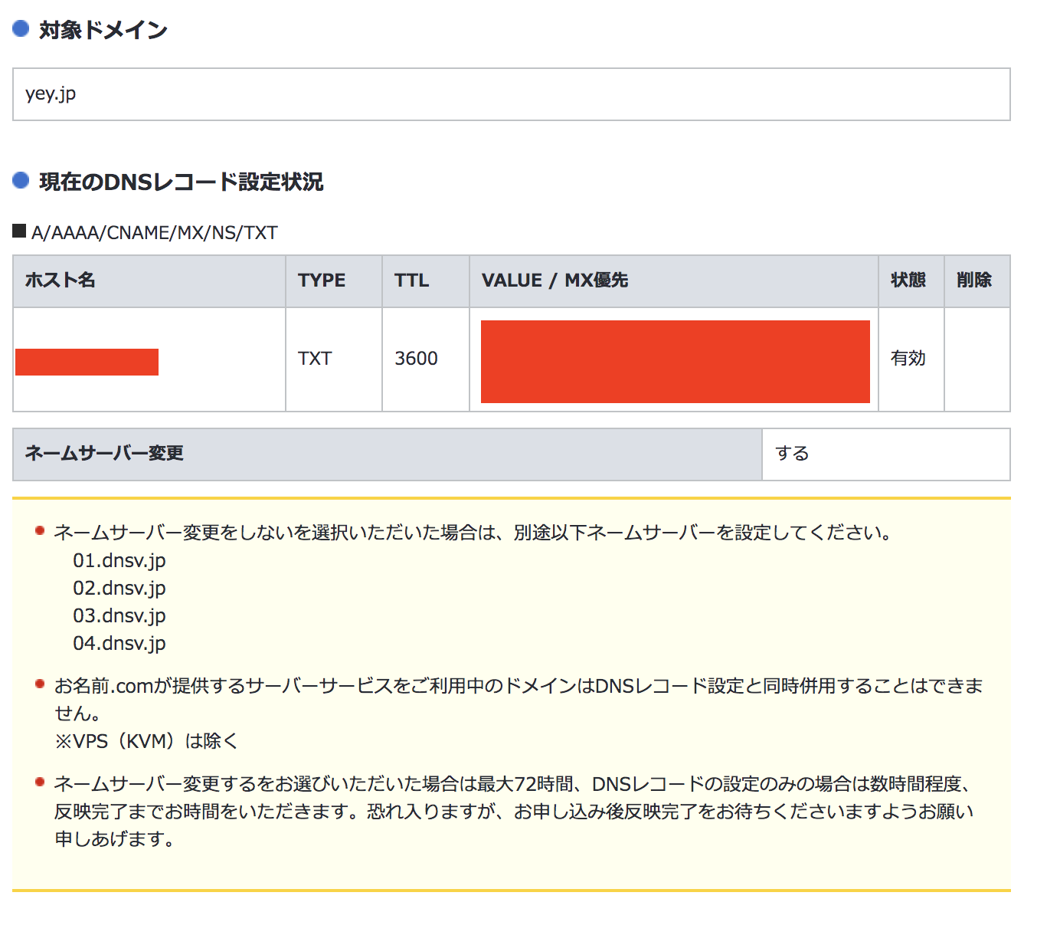This screenshot has width=1060, height=935.
Task: Click the 状態 column header
Action: tap(908, 280)
